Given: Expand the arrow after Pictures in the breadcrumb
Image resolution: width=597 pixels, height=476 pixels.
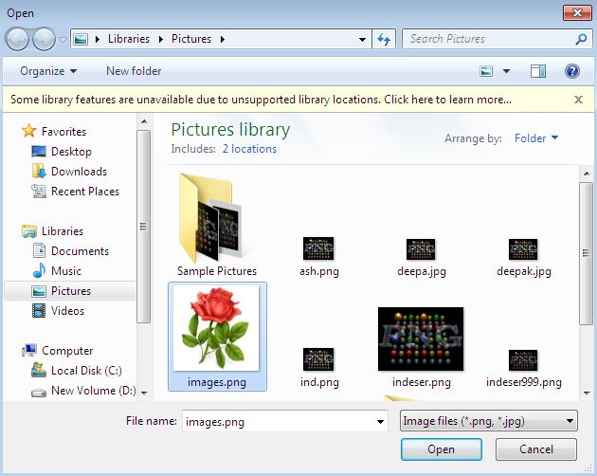Looking at the screenshot, I should (223, 39).
